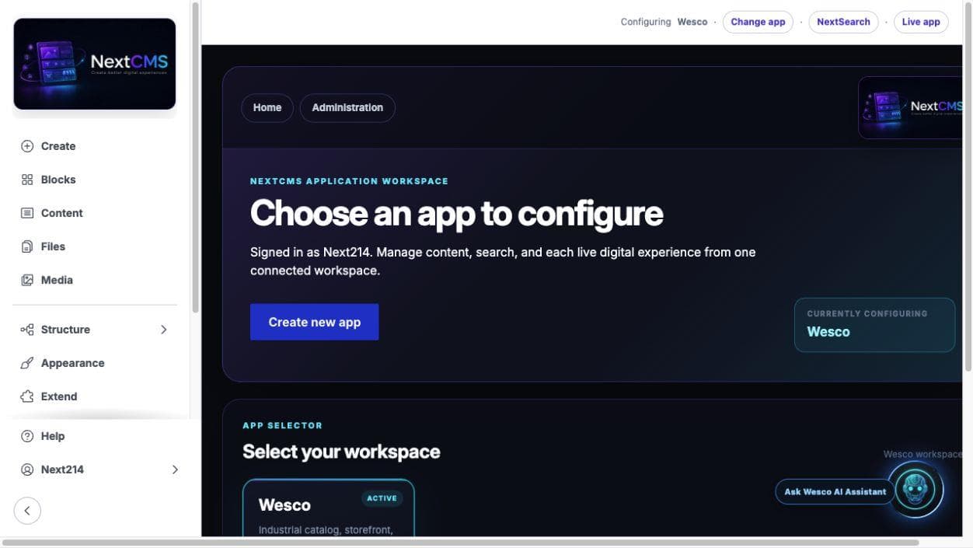Click the Appearance brush icon
973x548 pixels.
(x=27, y=363)
